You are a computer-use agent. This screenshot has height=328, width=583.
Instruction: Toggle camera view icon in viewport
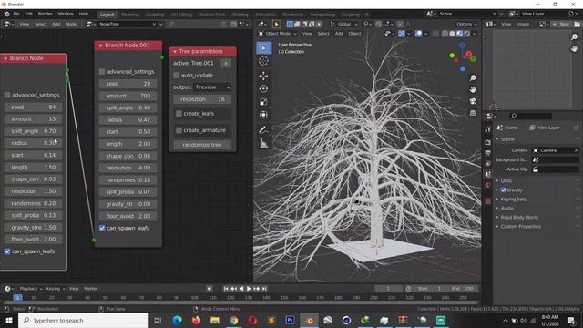coord(473,101)
